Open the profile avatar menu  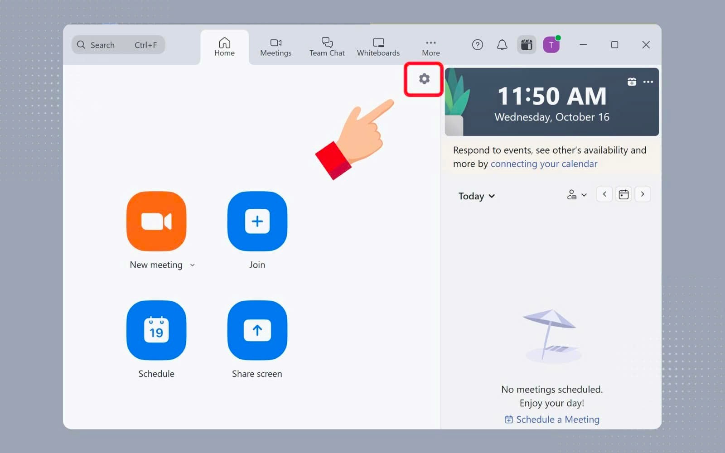[551, 44]
